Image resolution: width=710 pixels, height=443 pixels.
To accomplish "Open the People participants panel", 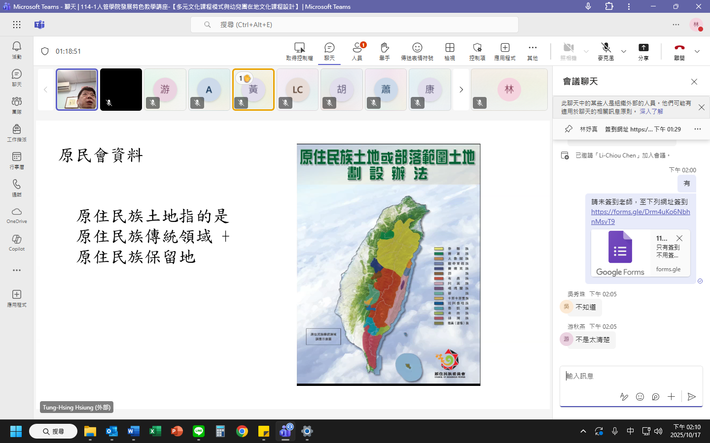I will point(357,51).
